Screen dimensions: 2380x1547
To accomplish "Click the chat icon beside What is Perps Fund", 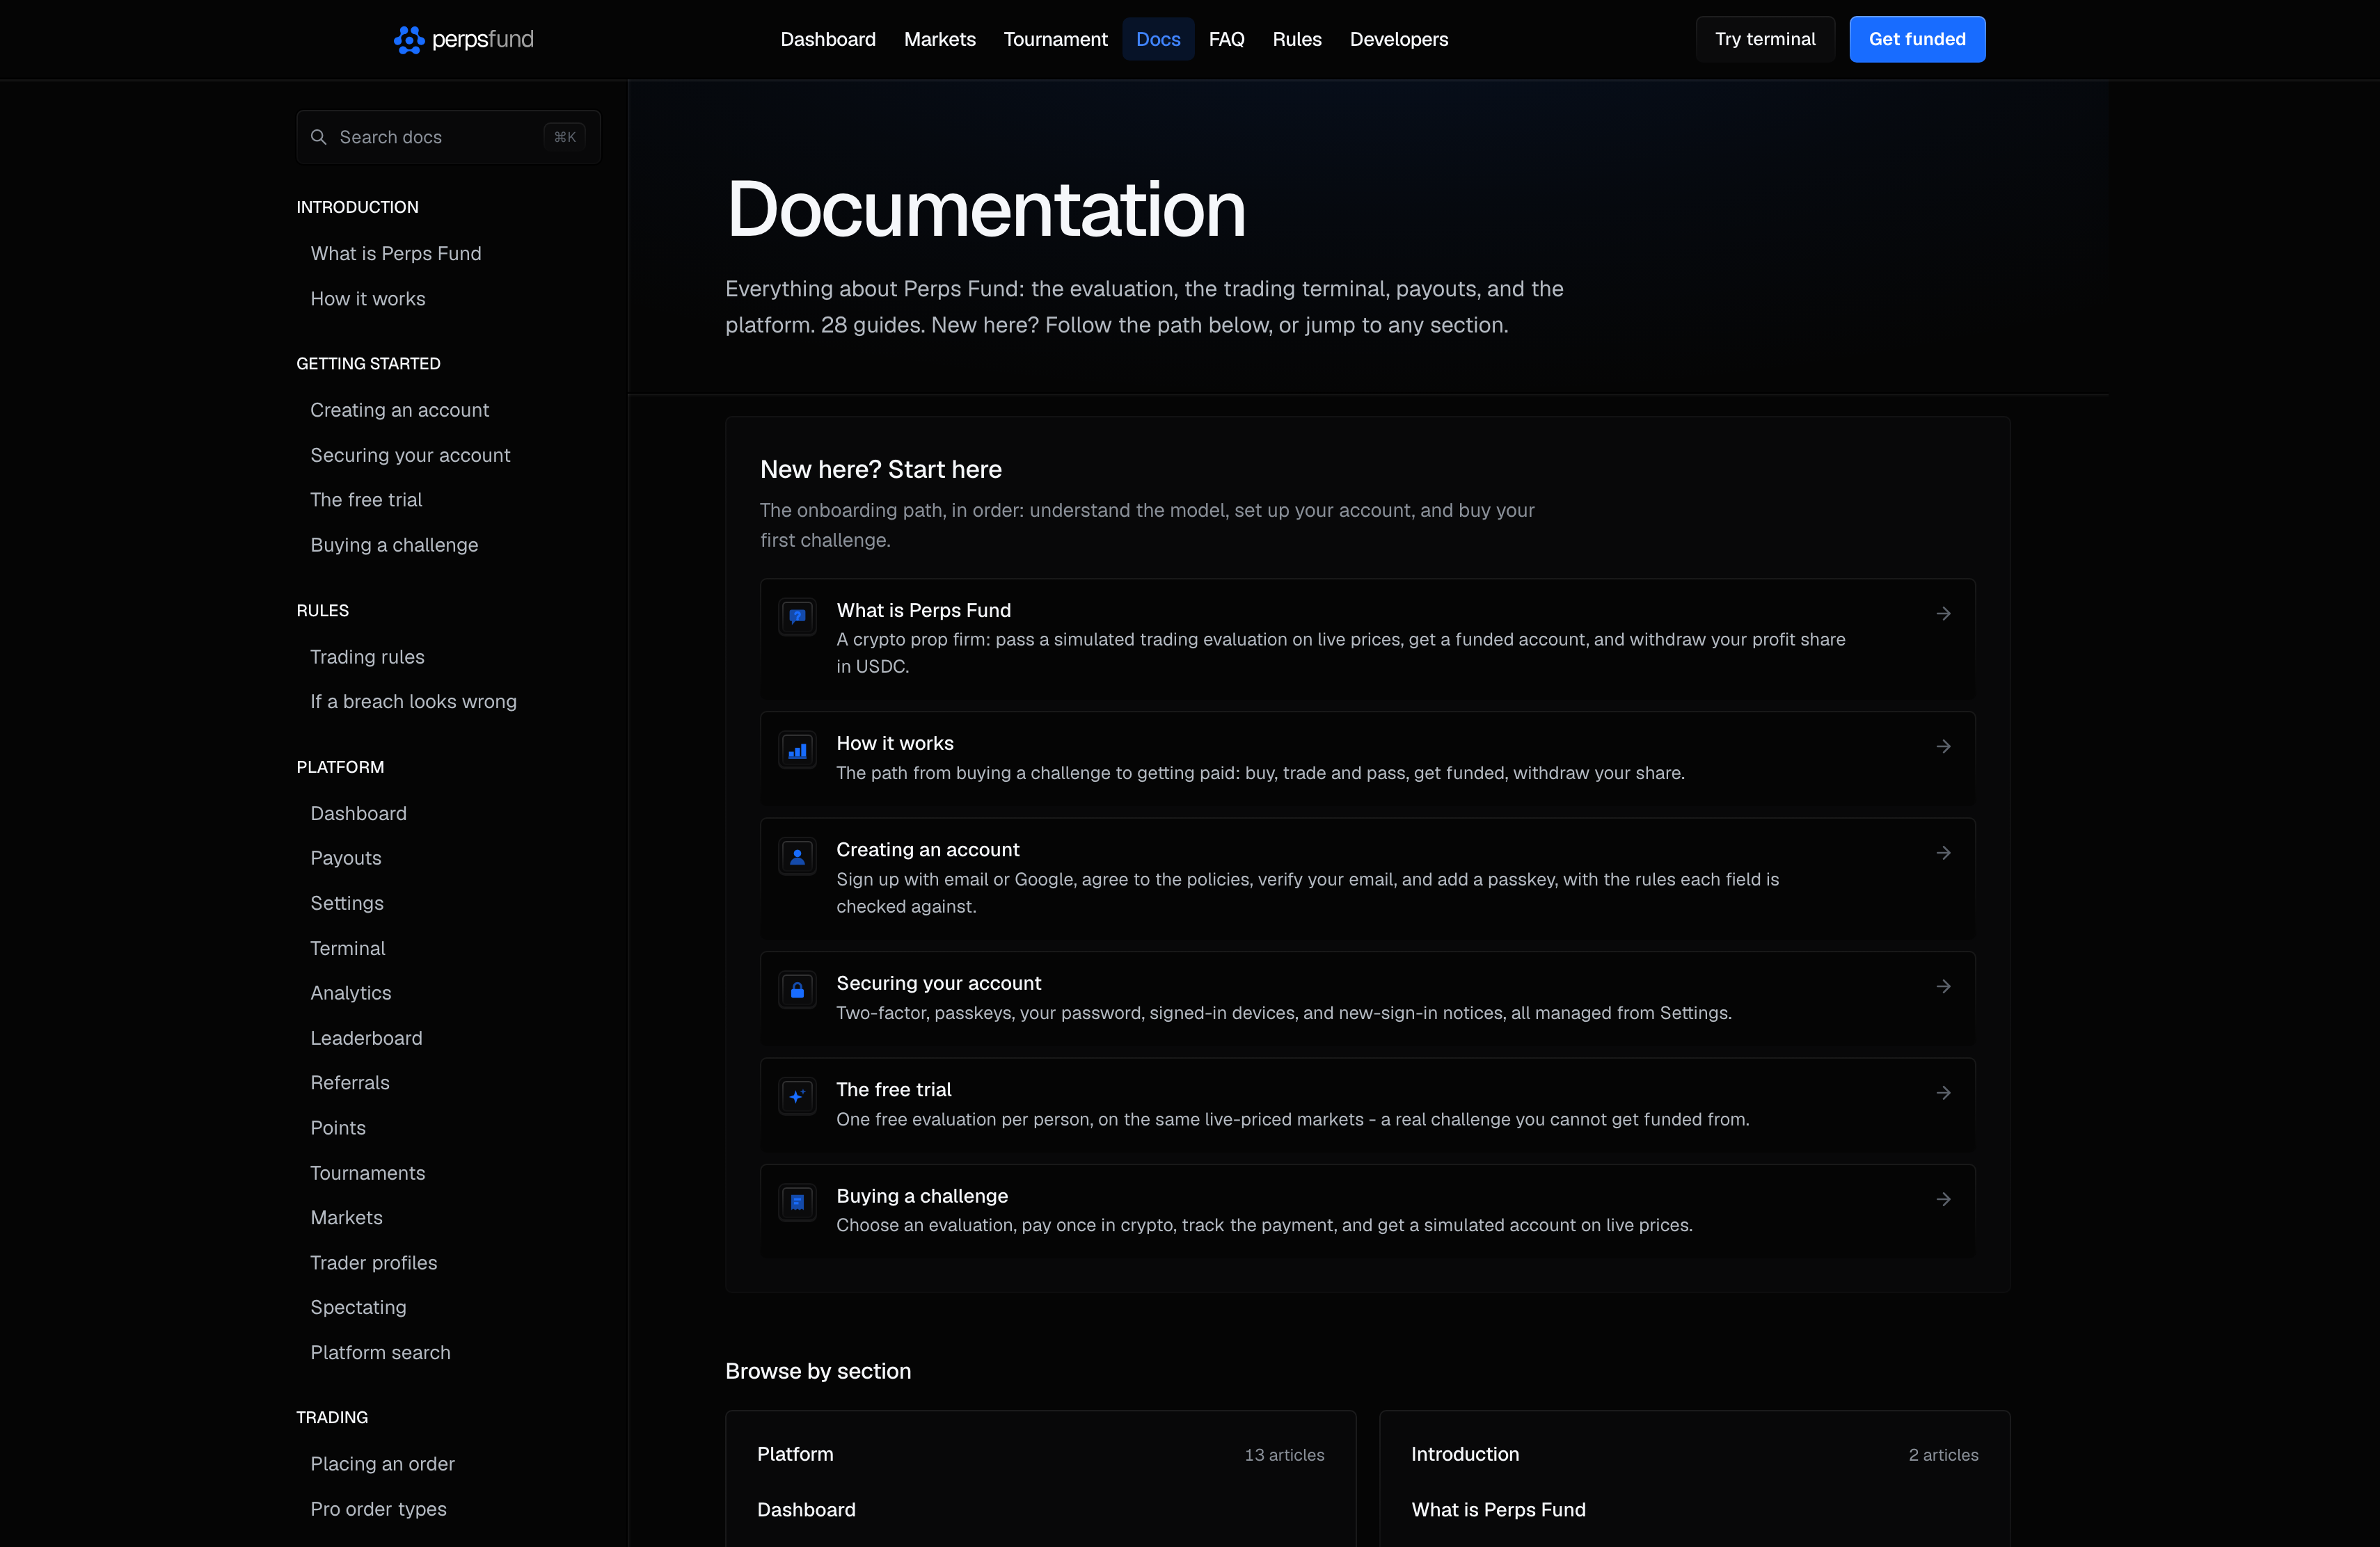I will click(797, 616).
